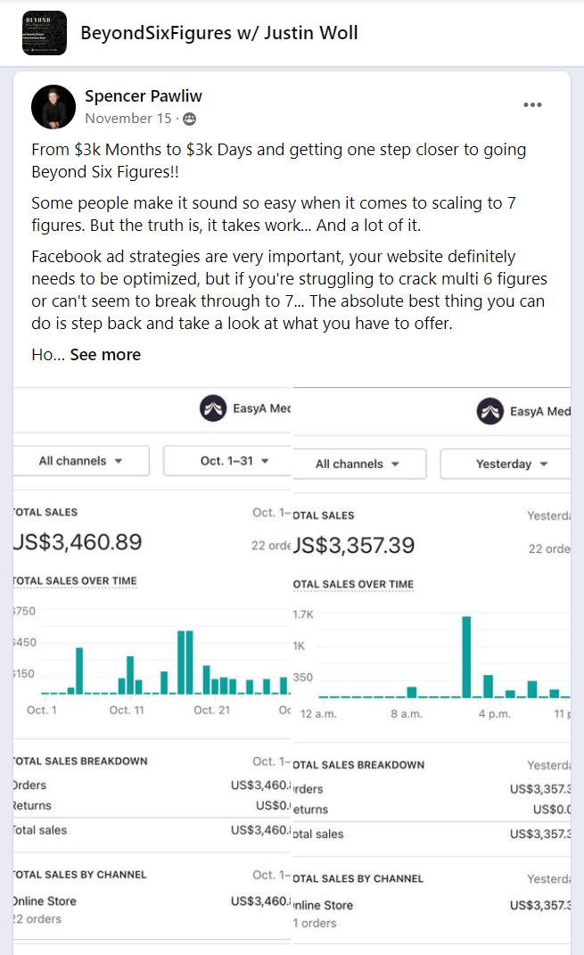This screenshot has height=955, width=584.
Task: Click the group privacy icon beside date
Action: (189, 119)
